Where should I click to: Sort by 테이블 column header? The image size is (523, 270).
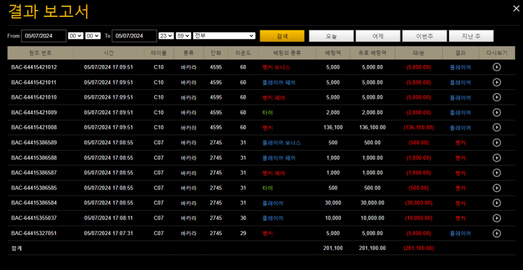[x=158, y=53]
